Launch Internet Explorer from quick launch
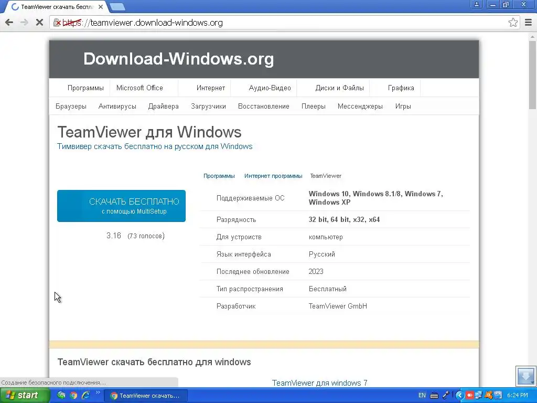The height and width of the screenshot is (403, 537). pyautogui.click(x=85, y=395)
